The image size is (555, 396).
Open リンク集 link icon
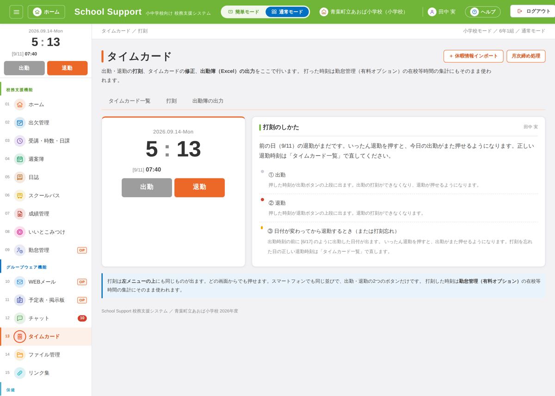pos(20,373)
